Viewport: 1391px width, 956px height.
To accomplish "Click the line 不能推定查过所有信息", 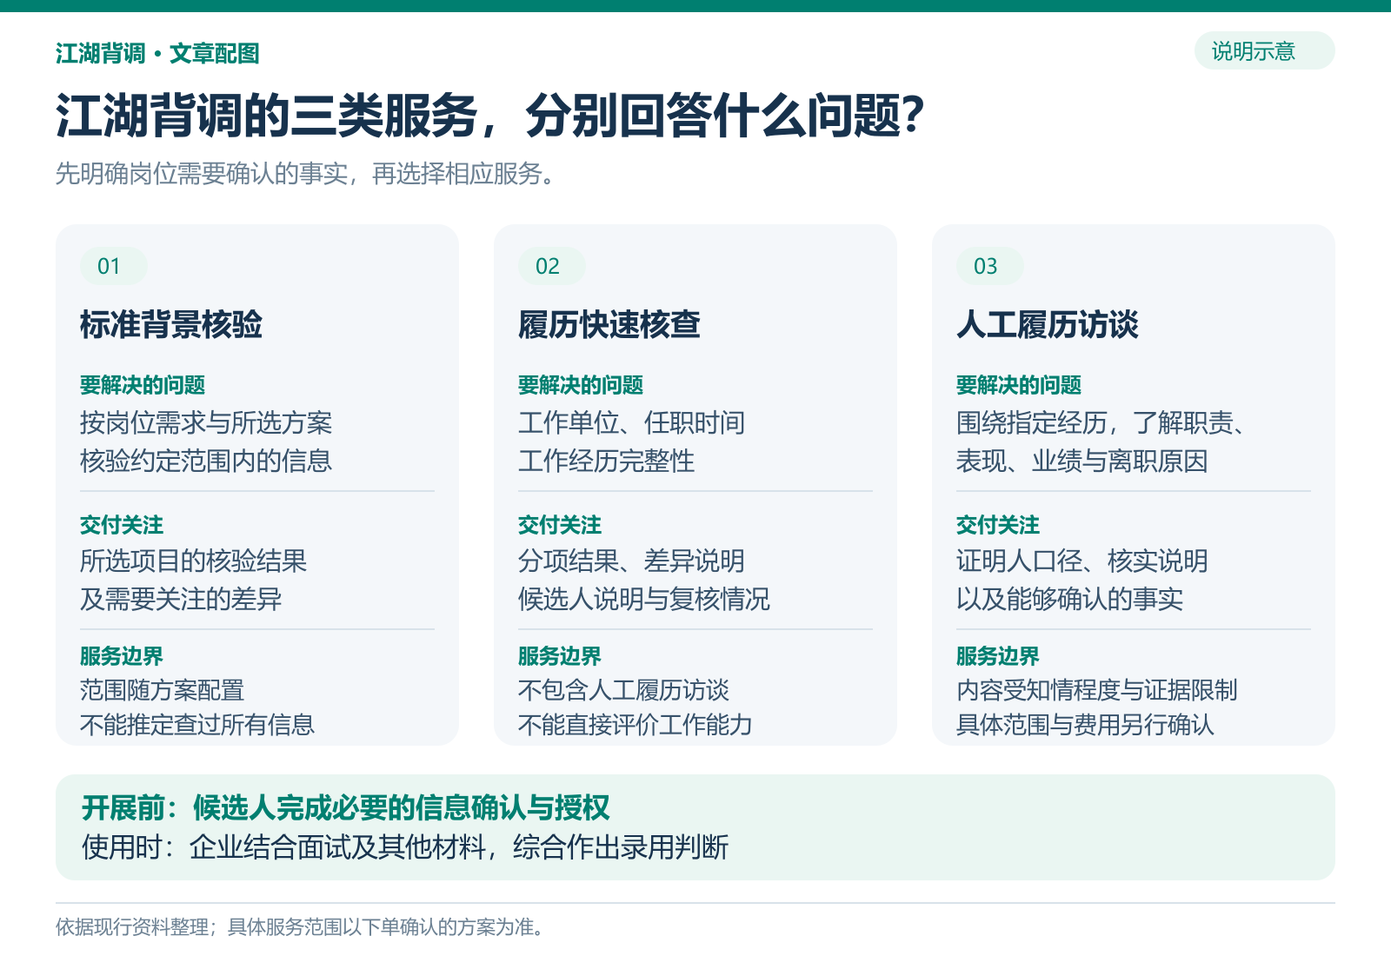I will pyautogui.click(x=197, y=725).
